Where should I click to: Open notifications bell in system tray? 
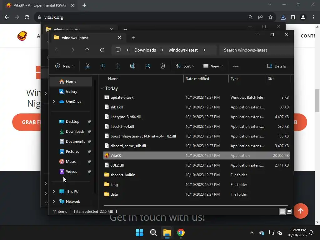coord(312,232)
